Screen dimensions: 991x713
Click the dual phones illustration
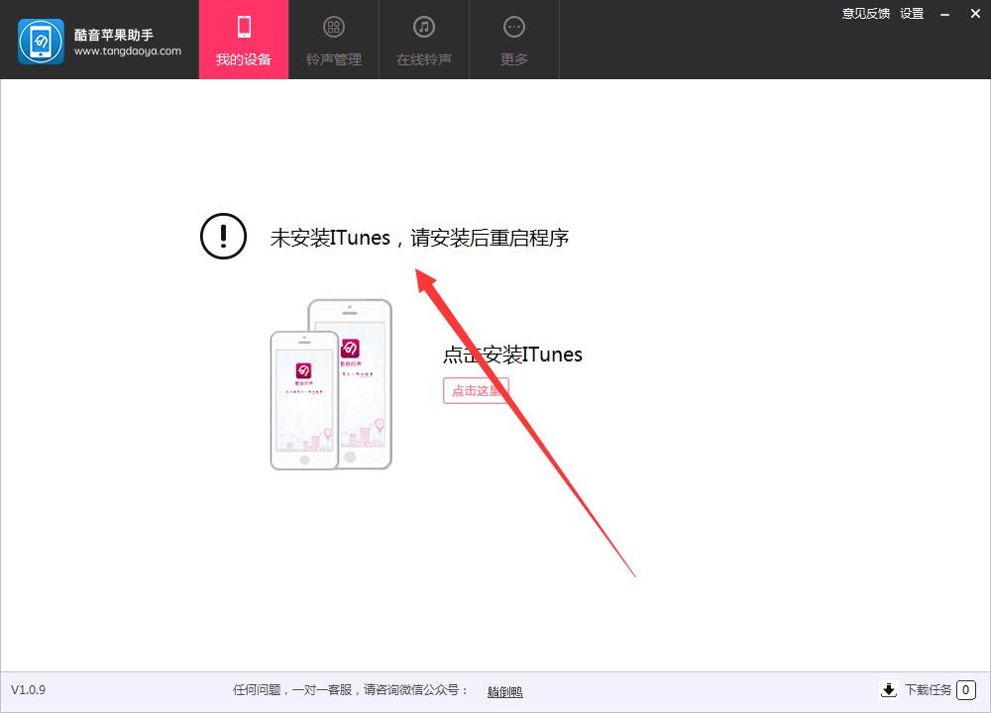[x=331, y=384]
